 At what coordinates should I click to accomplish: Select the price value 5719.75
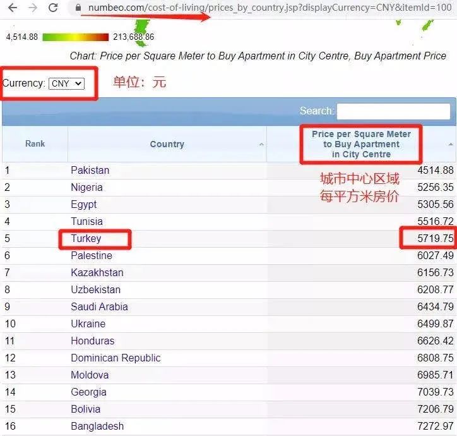pos(436,238)
